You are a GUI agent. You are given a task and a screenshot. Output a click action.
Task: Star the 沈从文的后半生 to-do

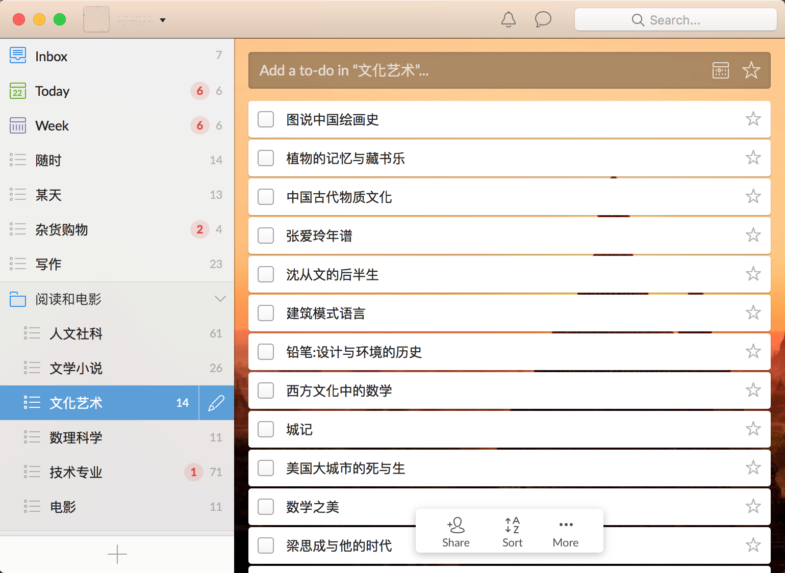tap(753, 274)
